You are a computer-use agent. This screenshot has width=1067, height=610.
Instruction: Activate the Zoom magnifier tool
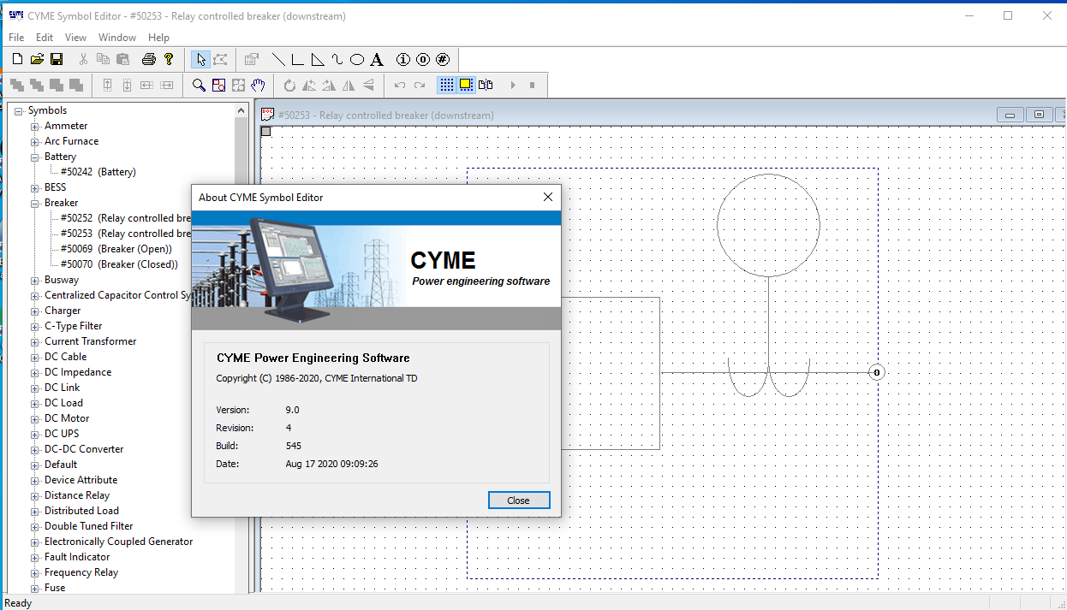(x=199, y=85)
